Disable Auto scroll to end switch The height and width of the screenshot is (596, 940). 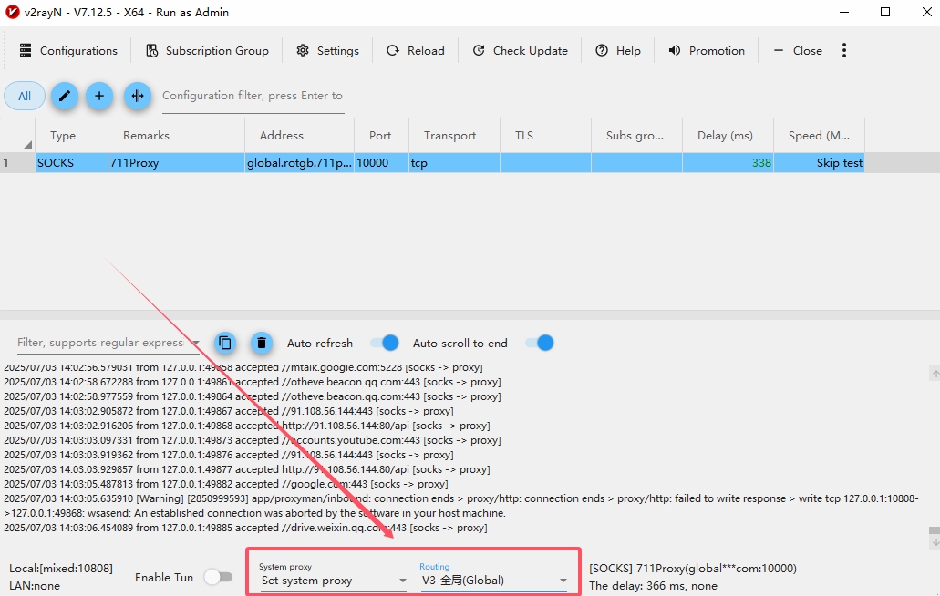pos(539,343)
